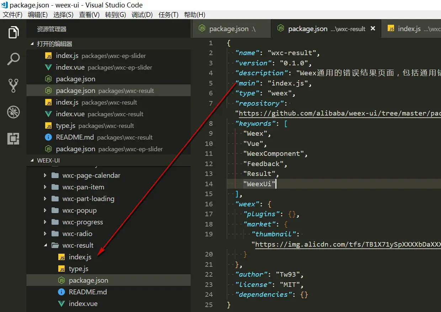Open type.js under wxc-result folder
This screenshot has height=312, width=441.
coord(108,269)
